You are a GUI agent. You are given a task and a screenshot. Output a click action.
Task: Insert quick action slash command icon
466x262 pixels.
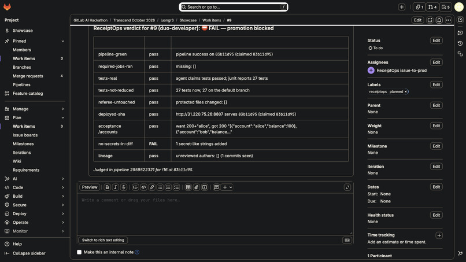click(x=205, y=187)
